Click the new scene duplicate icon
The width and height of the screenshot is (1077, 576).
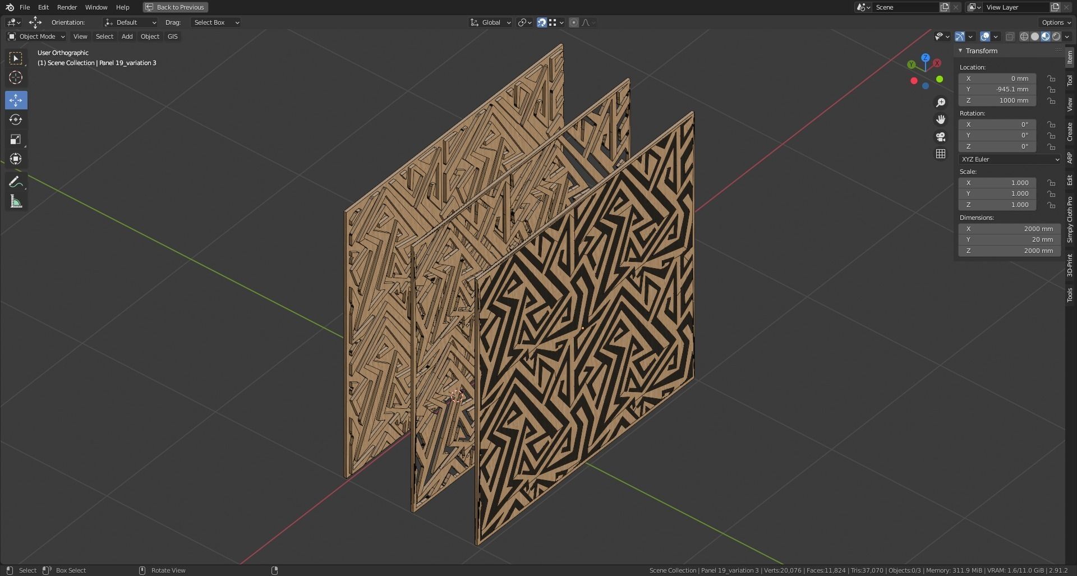[945, 7]
